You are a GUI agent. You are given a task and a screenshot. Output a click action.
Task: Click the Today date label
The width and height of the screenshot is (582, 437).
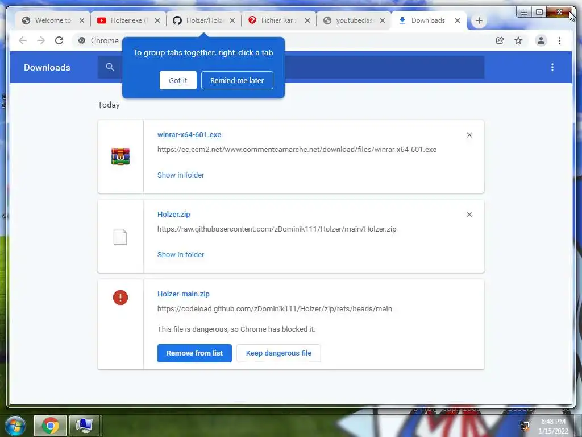coord(109,105)
